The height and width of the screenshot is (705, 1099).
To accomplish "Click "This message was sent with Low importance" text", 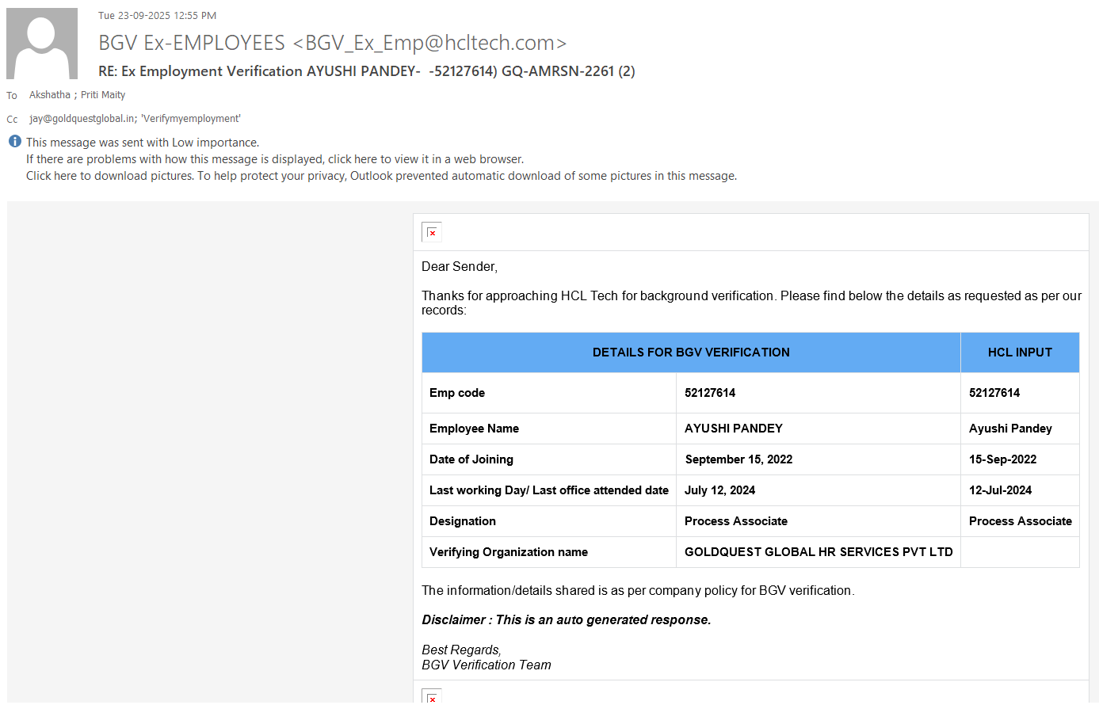I will click(x=143, y=143).
